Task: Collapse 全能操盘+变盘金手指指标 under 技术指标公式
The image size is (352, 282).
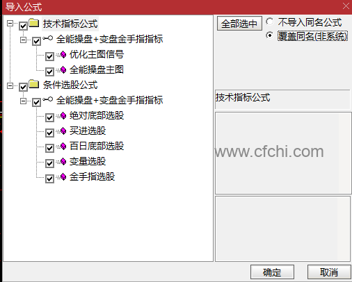Action: (x=23, y=40)
